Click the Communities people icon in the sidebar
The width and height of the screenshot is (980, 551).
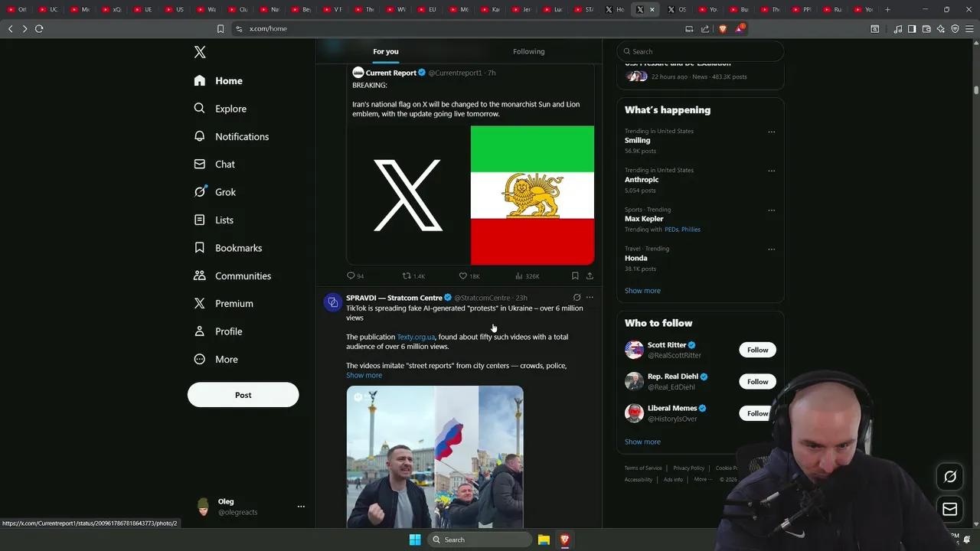click(x=200, y=275)
